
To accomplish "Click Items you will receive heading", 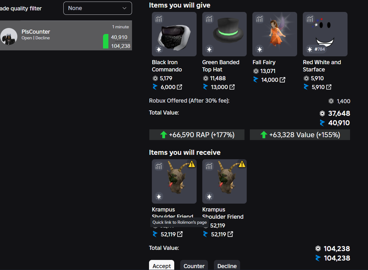I will coord(185,153).
